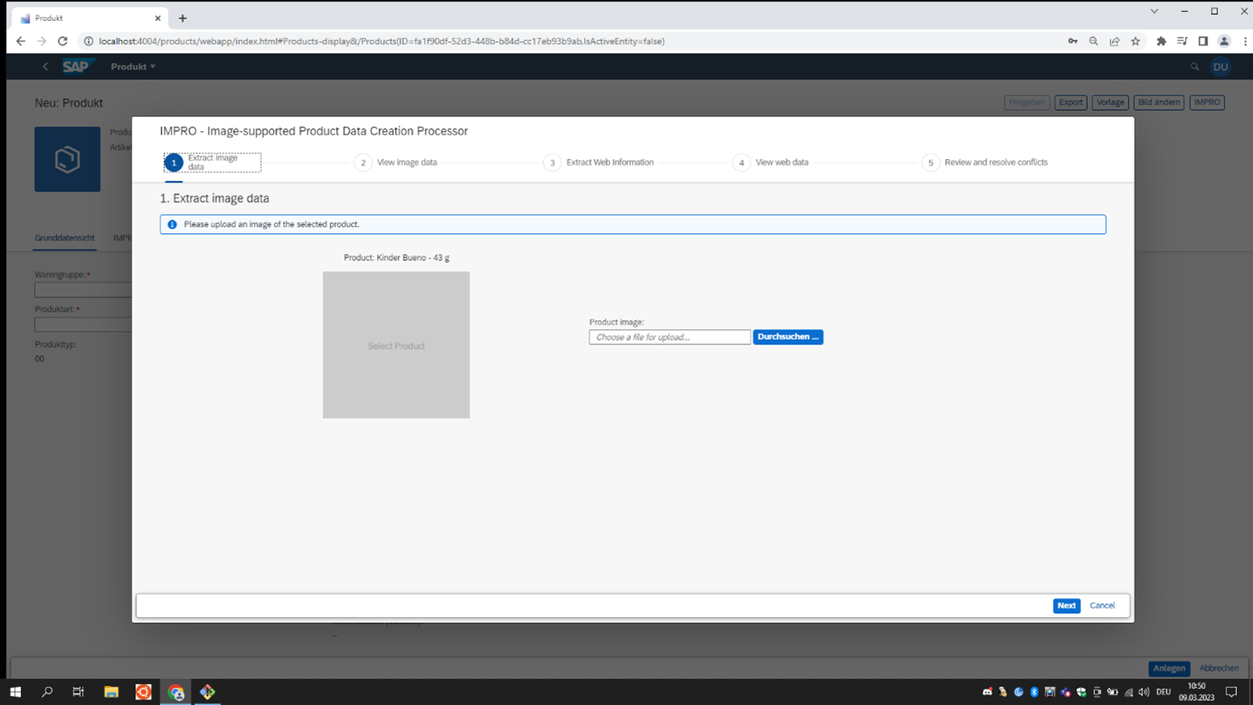Viewport: 1253px width, 705px height.
Task: Click the Product image file input field
Action: [669, 337]
